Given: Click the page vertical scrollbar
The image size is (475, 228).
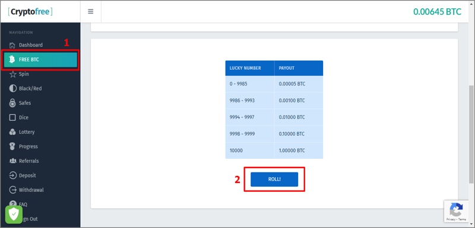Looking at the screenshot, I should click(471, 134).
